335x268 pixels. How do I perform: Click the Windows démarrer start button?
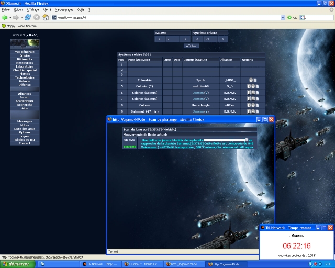[17, 264]
